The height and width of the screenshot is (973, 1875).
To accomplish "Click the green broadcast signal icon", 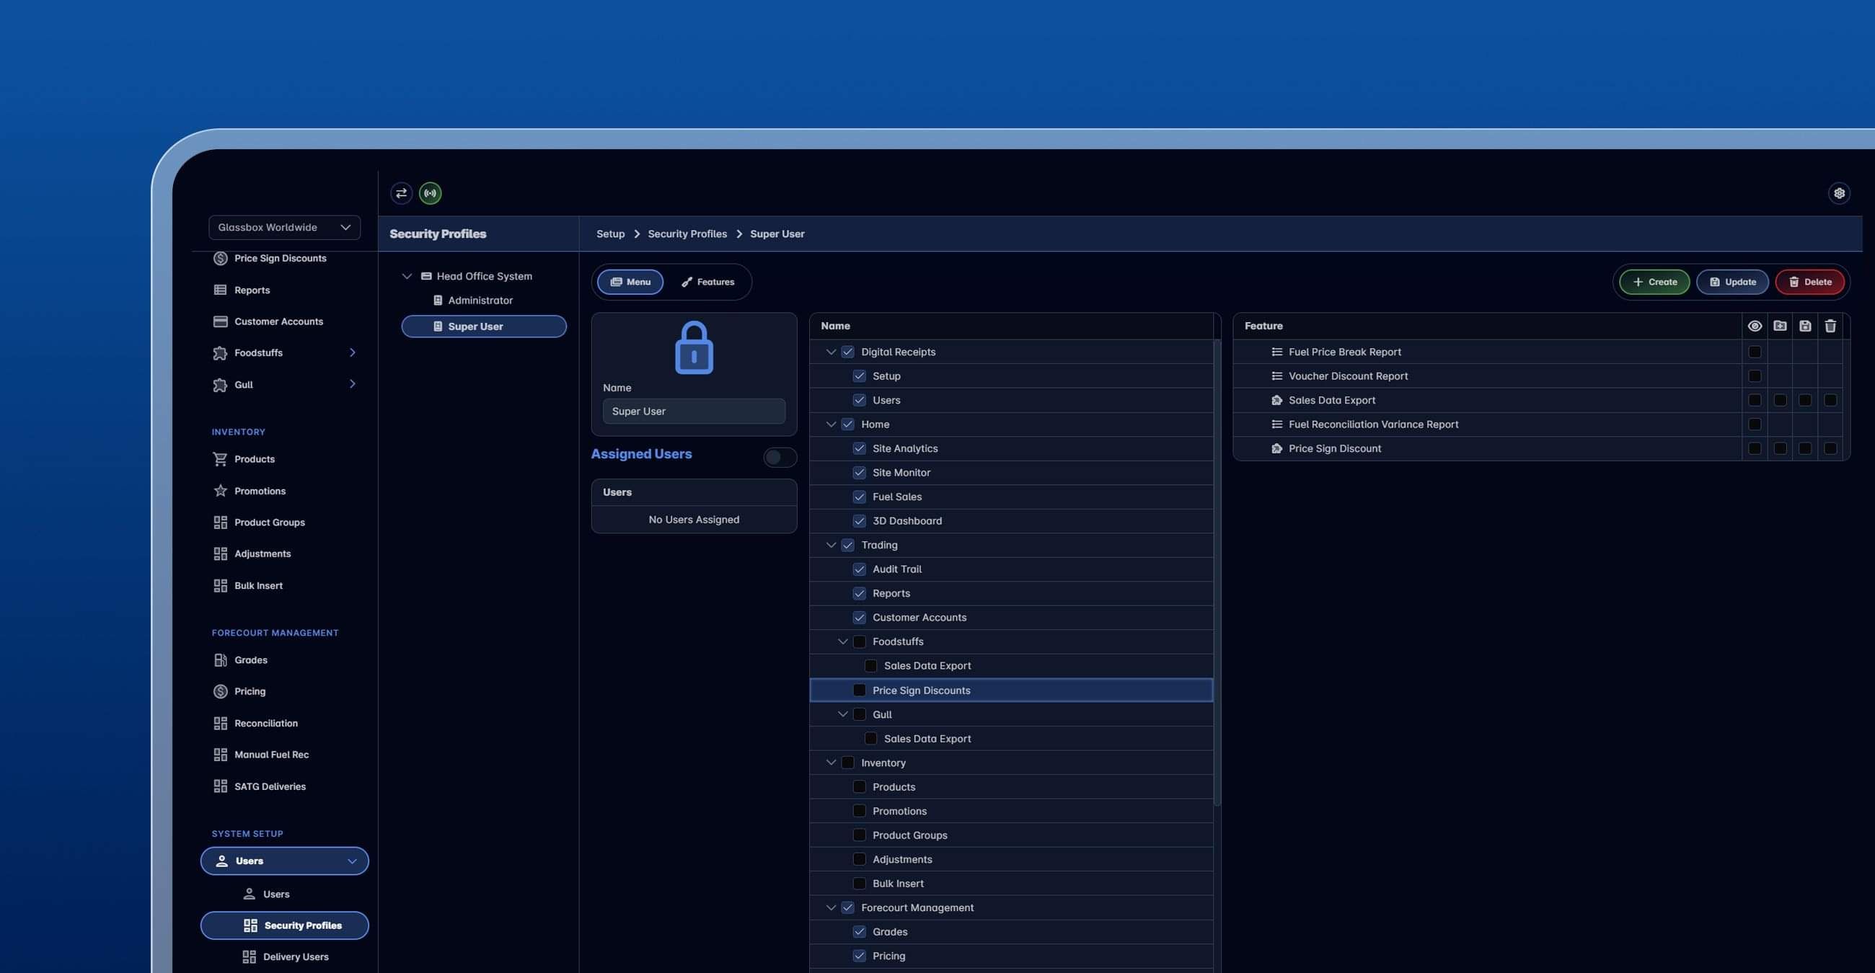I will coord(431,192).
